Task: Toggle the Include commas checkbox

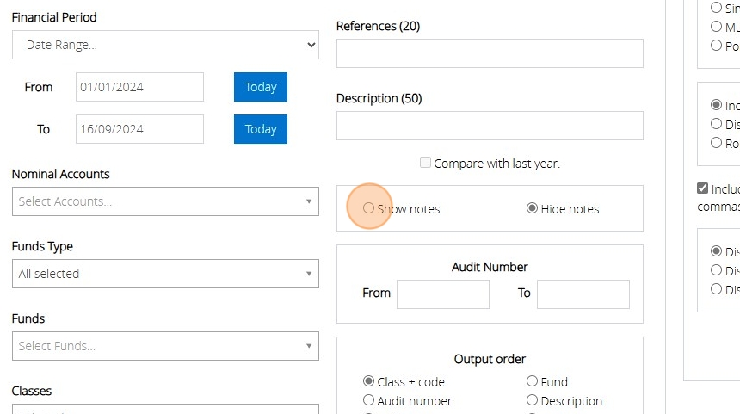Action: coord(703,188)
